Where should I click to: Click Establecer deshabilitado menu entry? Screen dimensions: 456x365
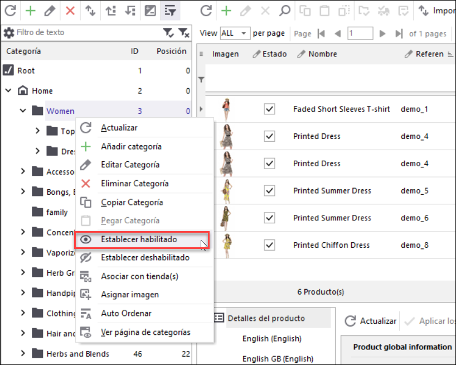point(144,258)
